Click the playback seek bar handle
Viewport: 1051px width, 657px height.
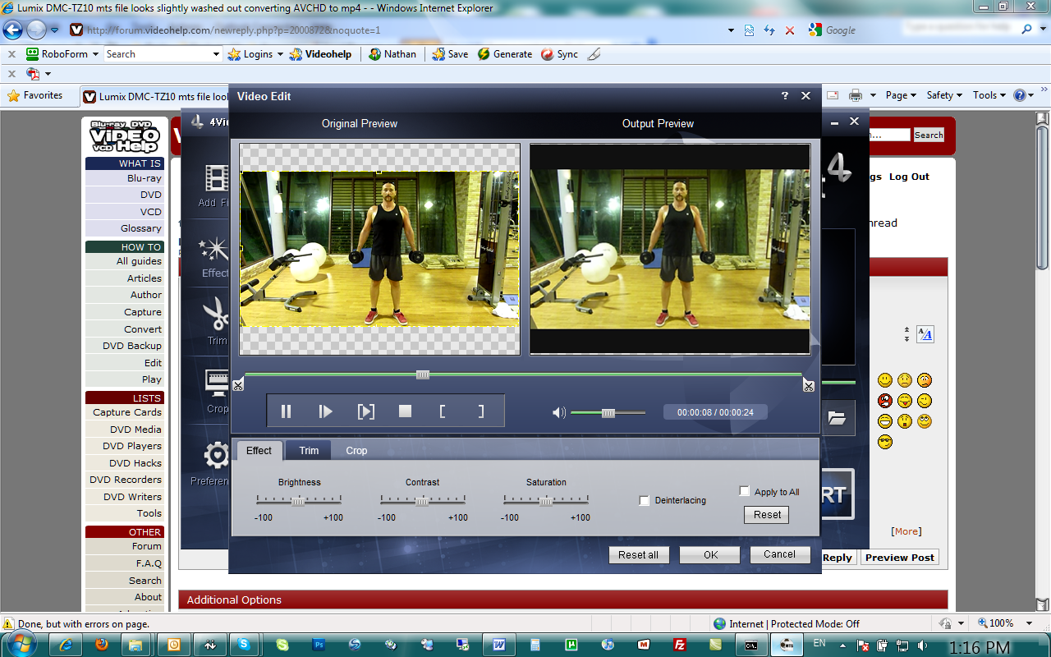point(423,375)
